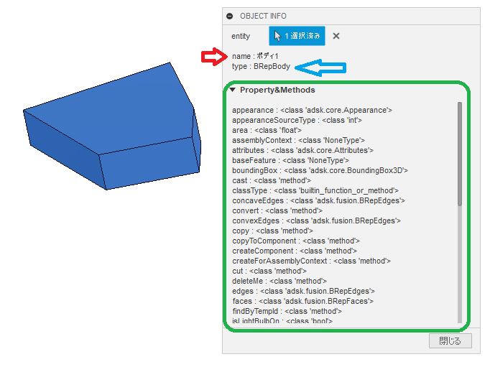Click the 'entity' label
Screen dimensions: 490x367
[x=241, y=36]
